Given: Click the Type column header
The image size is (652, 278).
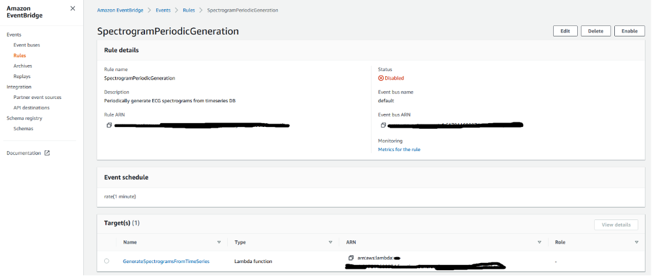Looking at the screenshot, I should point(240,242).
